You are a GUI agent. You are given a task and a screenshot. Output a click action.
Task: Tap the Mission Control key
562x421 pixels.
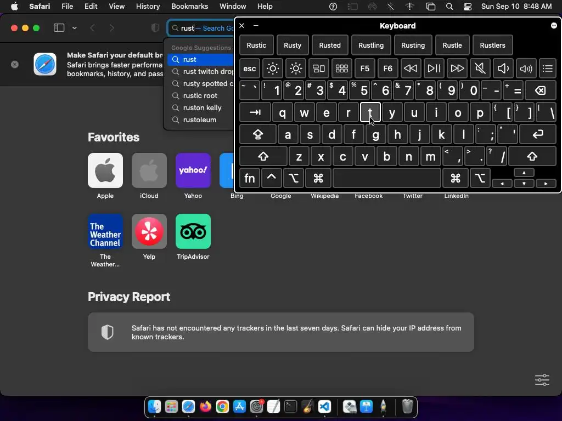coord(319,69)
